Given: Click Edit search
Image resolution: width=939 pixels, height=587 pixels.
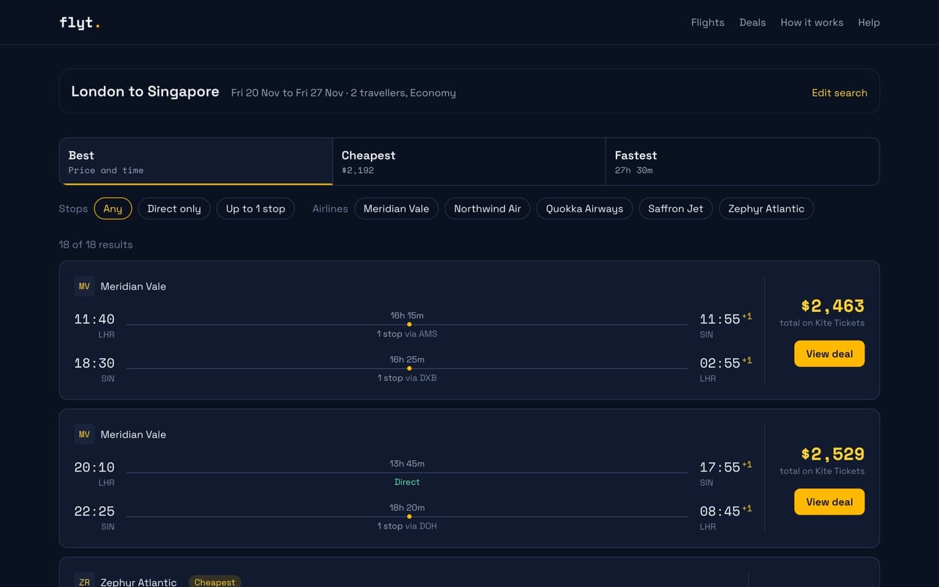Looking at the screenshot, I should pyautogui.click(x=839, y=93).
